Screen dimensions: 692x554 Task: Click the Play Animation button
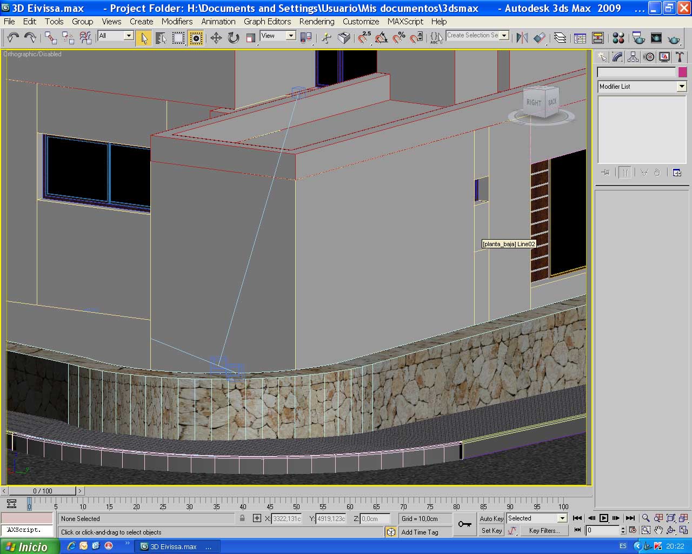[604, 518]
